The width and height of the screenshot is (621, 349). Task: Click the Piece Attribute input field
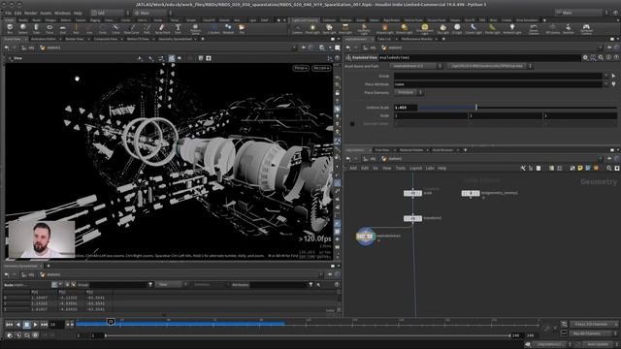coord(498,84)
